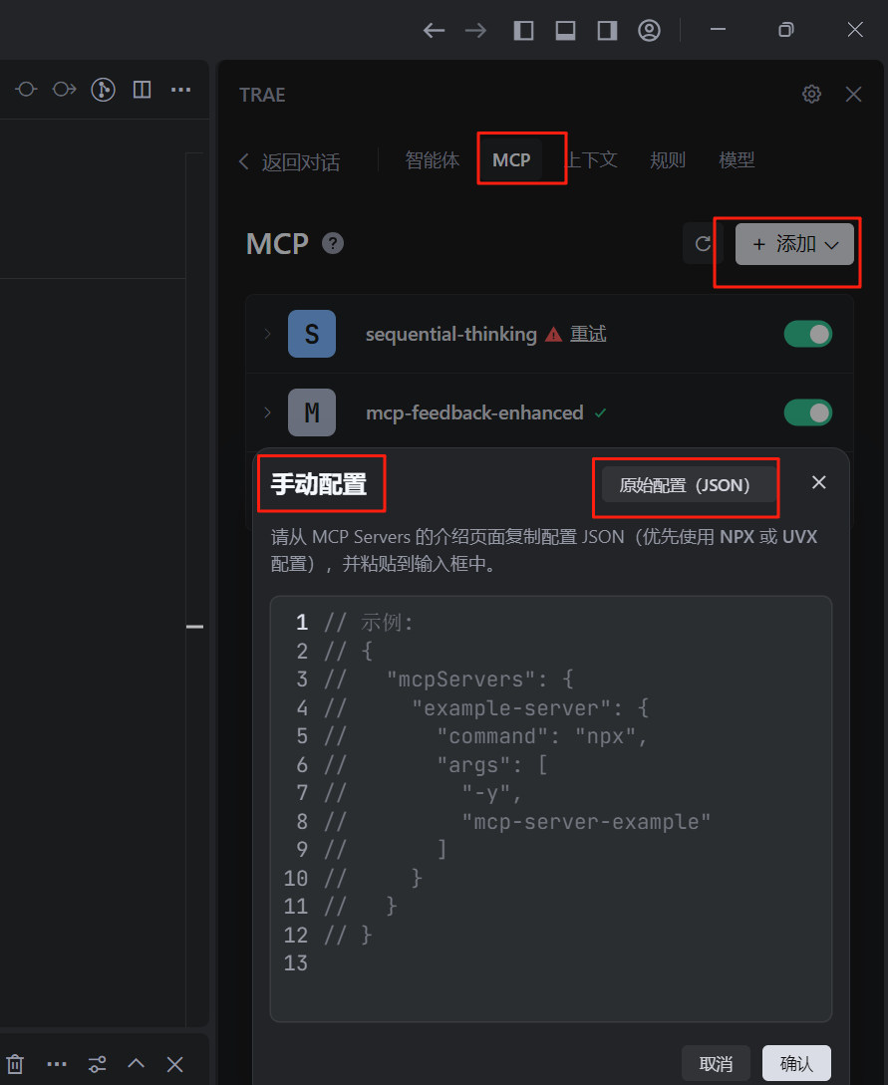Return to chat via 返回对话
This screenshot has height=1085, width=888.
(x=290, y=162)
